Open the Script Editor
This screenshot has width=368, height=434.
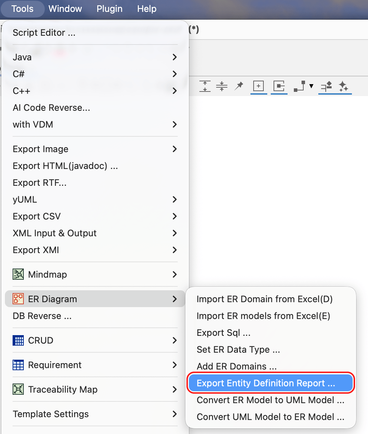tap(44, 33)
